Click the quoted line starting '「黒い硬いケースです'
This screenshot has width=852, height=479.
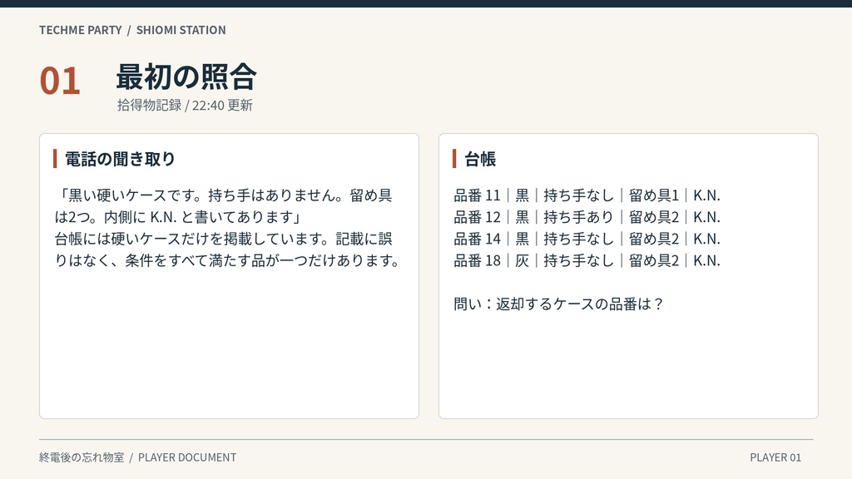[223, 195]
